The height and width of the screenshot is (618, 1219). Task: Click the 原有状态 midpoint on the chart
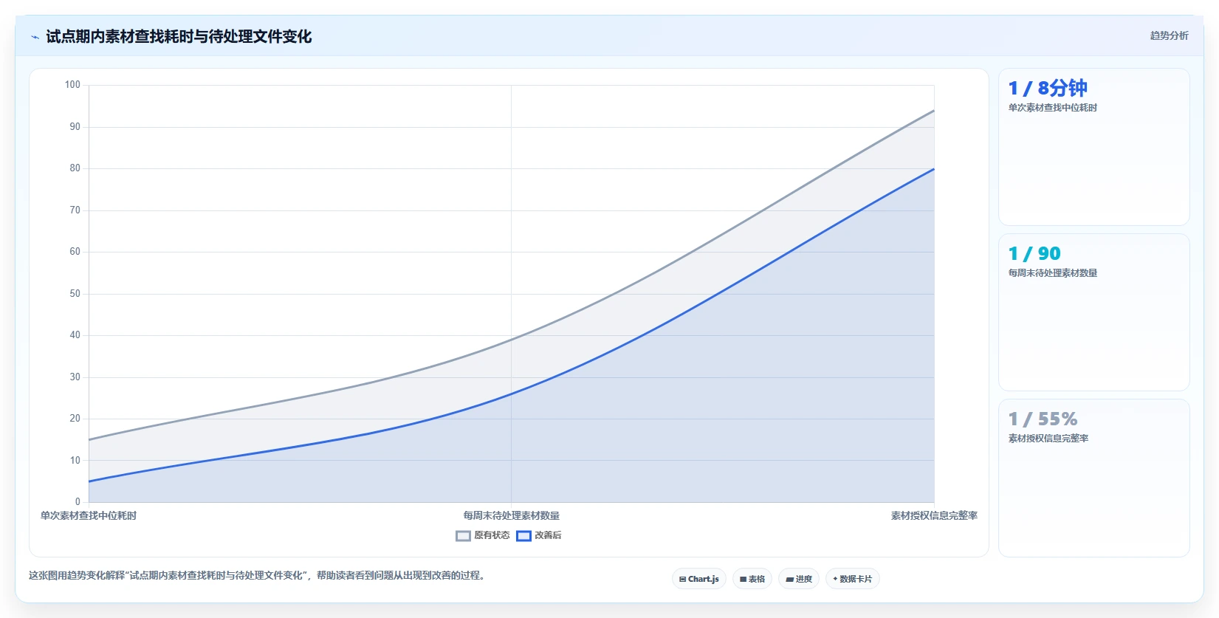512,340
